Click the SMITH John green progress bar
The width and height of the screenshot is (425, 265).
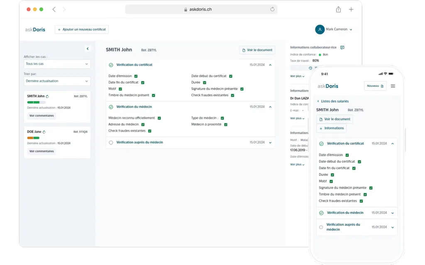click(x=34, y=102)
